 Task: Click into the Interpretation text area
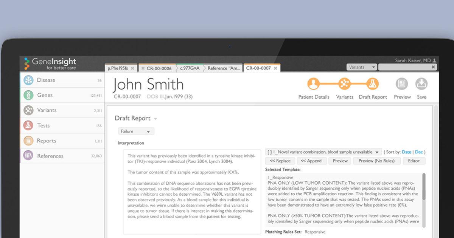(192, 192)
